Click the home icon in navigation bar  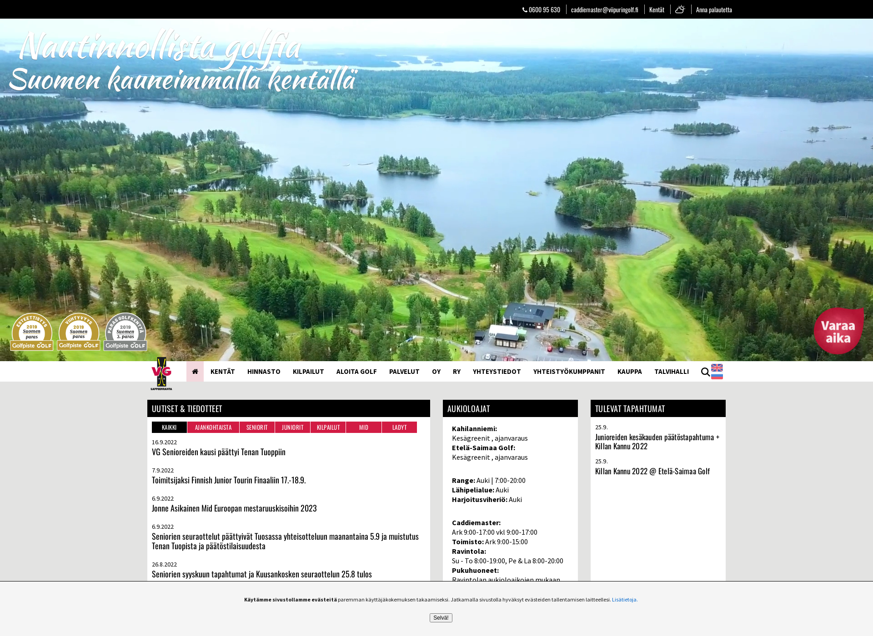[x=195, y=372]
